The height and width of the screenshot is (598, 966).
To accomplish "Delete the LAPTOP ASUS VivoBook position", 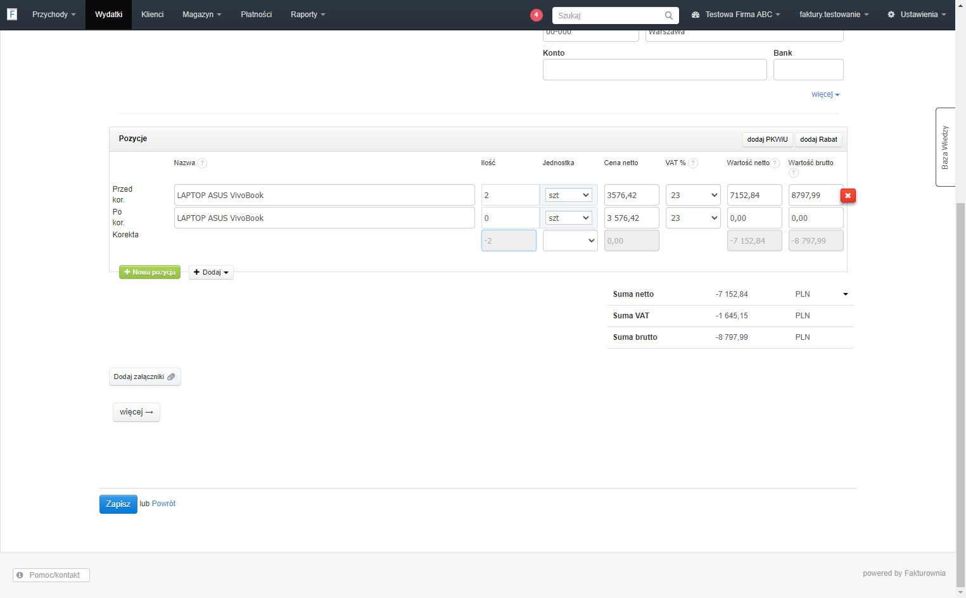I will 848,196.
